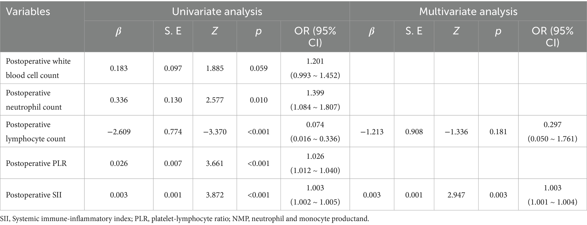Click the Postoperative white blood cell count row label
This screenshot has height=225, width=587.
point(38,68)
